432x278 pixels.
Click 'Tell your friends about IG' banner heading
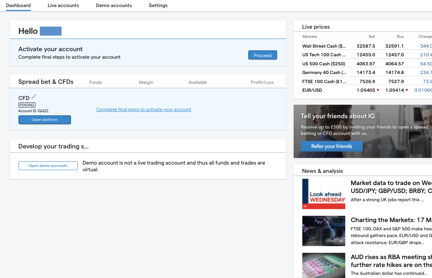(337, 116)
